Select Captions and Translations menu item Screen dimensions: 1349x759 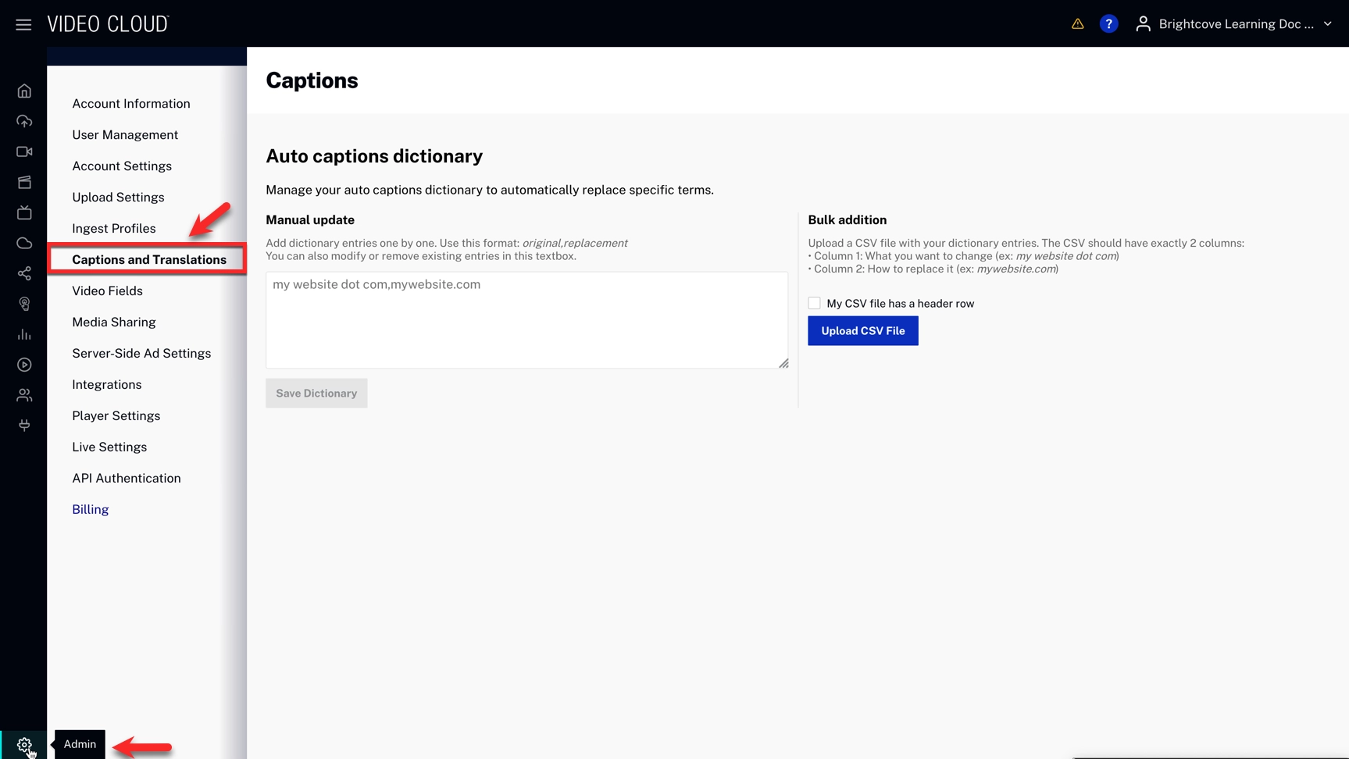148,259
